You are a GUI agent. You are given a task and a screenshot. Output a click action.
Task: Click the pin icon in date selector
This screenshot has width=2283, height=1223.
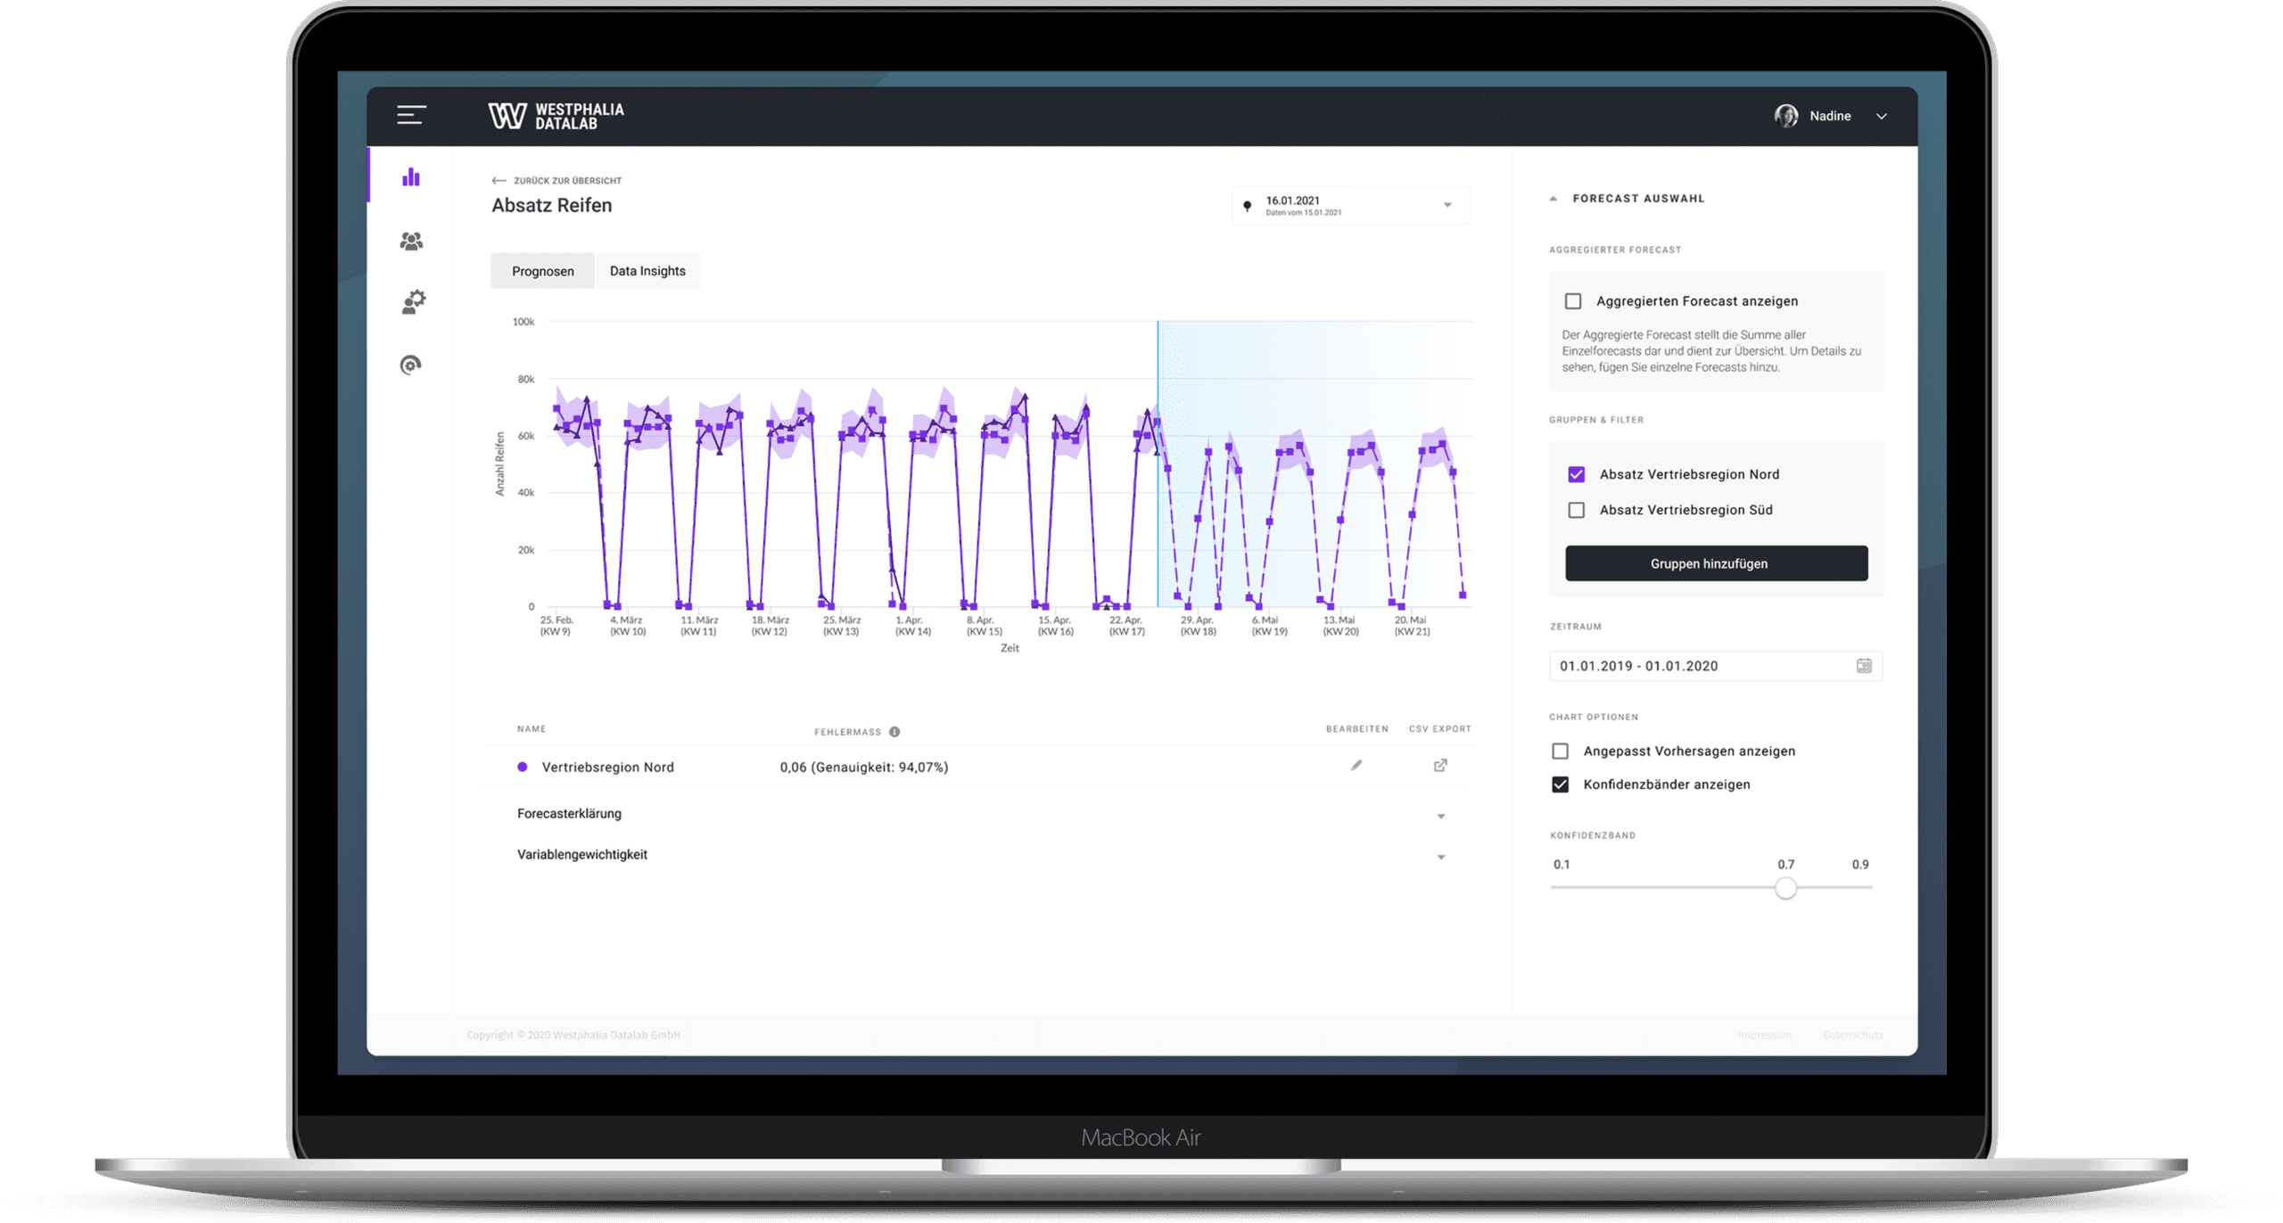coord(1247,206)
